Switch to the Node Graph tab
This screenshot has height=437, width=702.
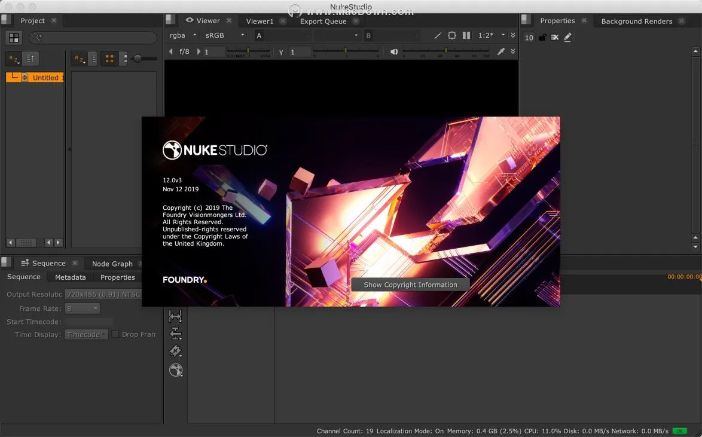pos(112,264)
